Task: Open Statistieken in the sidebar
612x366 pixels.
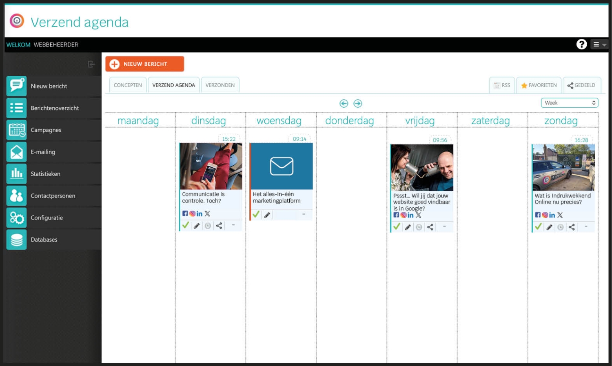Action: tap(53, 174)
